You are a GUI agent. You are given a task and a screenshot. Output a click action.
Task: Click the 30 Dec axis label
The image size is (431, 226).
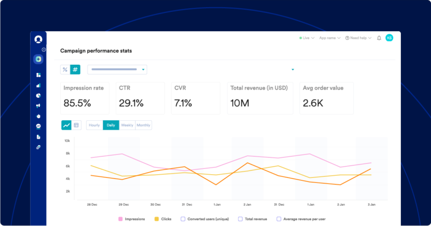pyautogui.click(x=155, y=205)
